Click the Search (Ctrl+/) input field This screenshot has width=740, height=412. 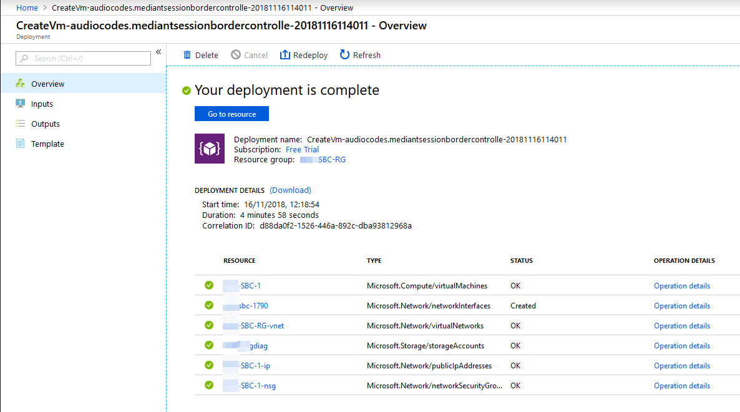coord(83,59)
